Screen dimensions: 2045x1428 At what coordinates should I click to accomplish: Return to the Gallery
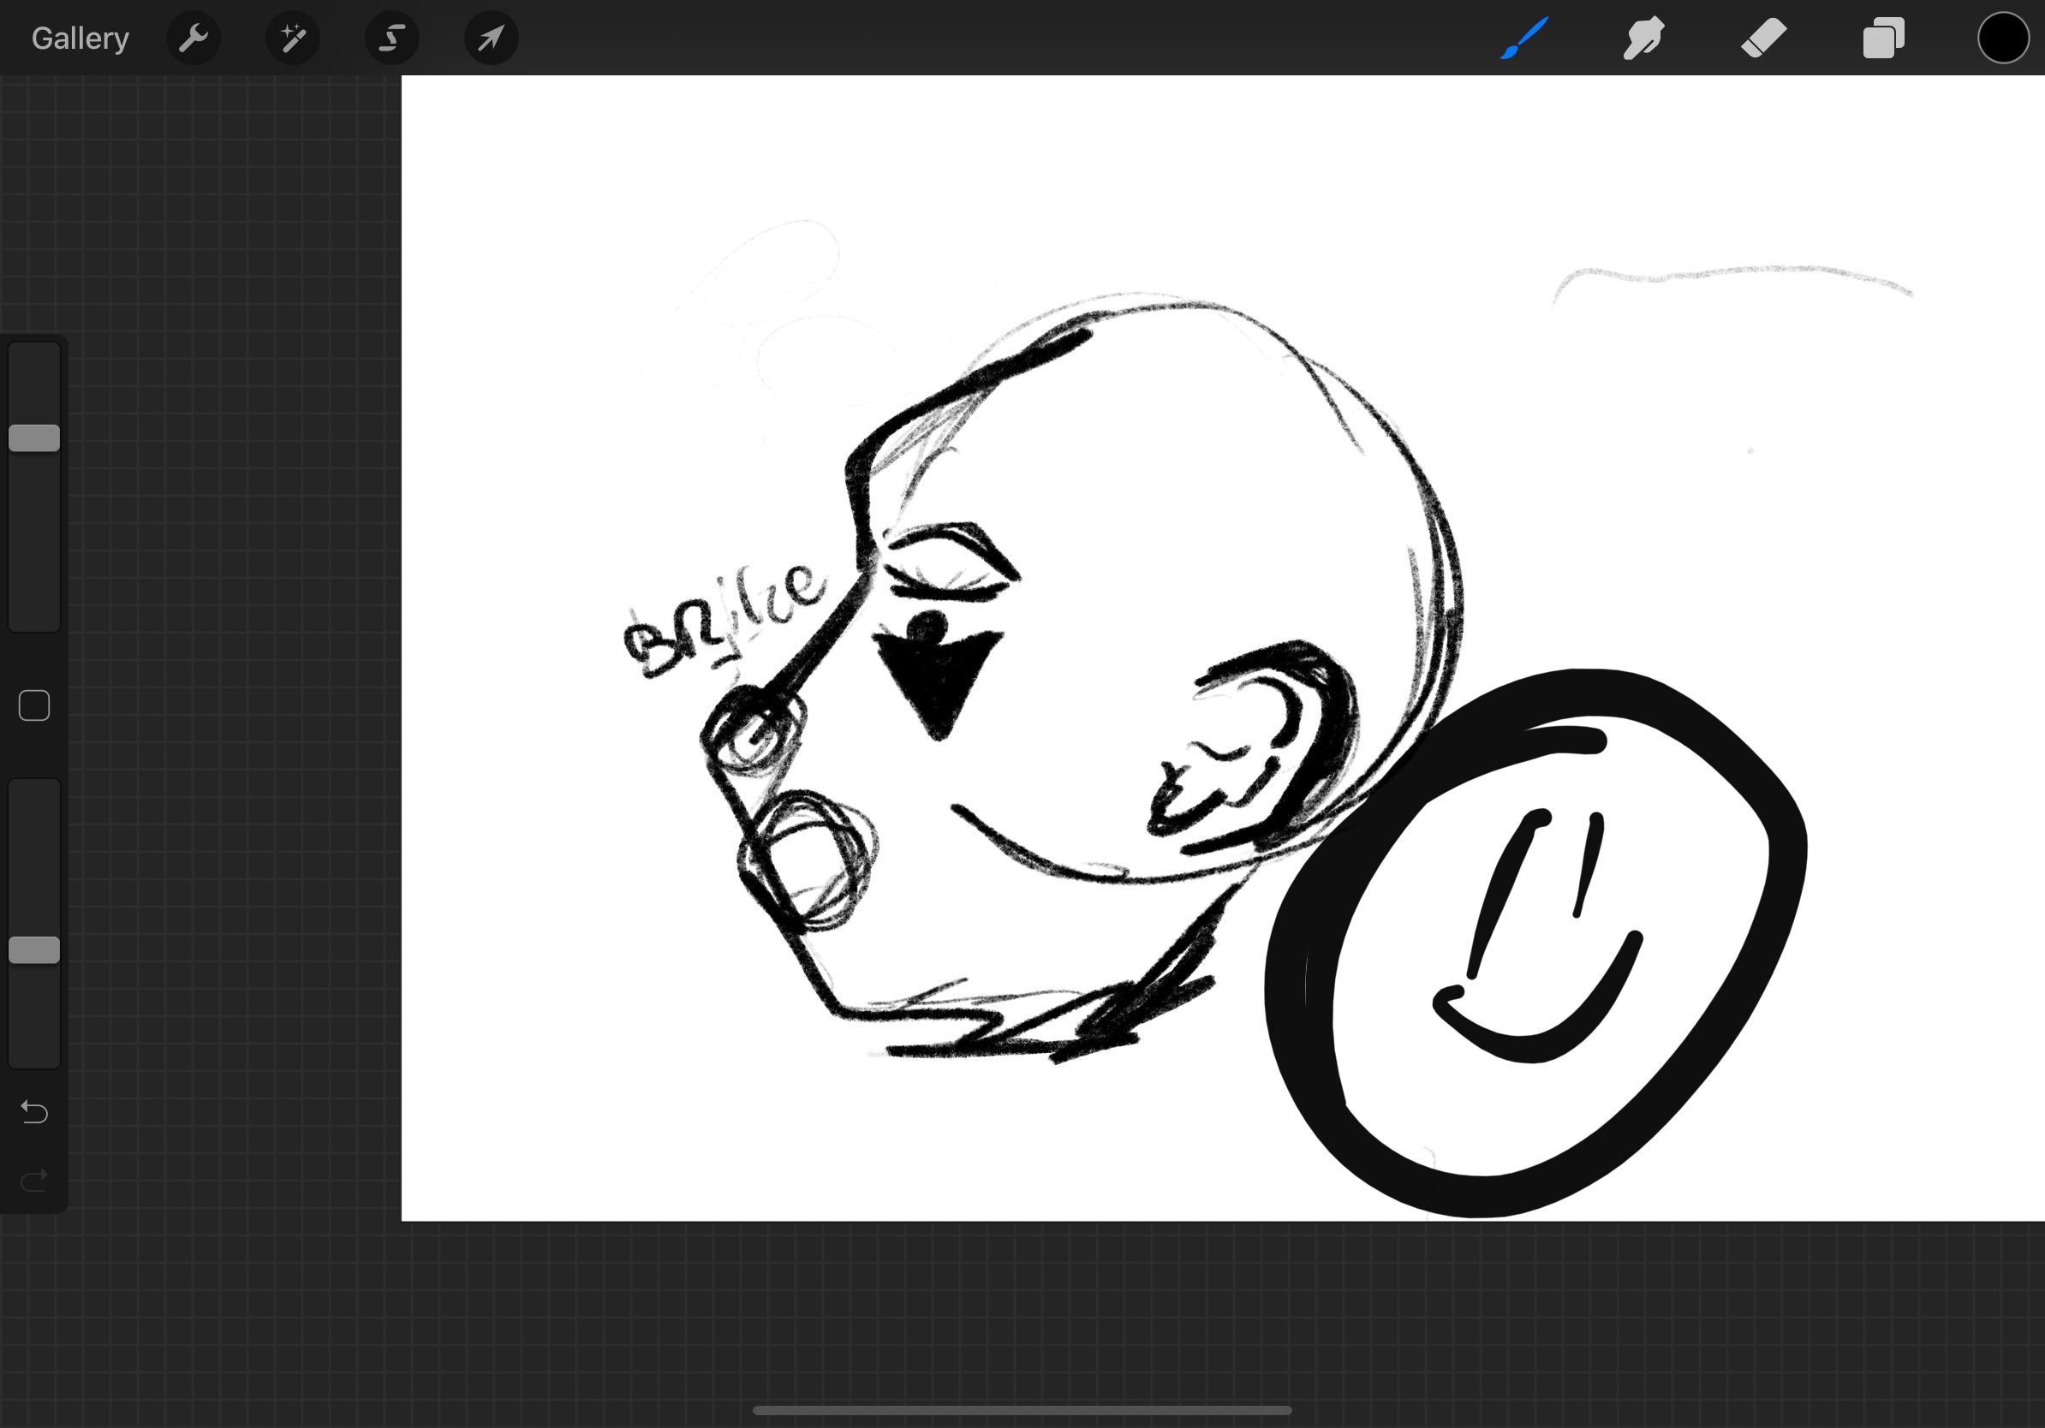point(80,39)
